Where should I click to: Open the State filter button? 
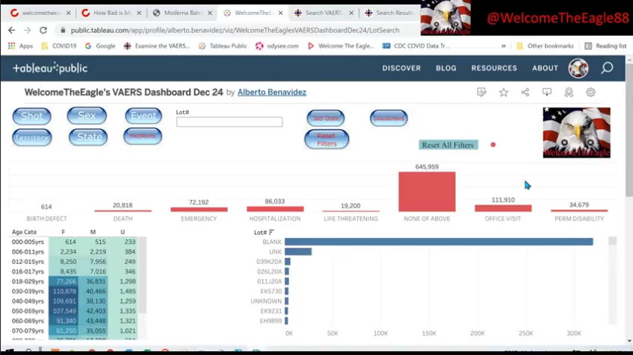pyautogui.click(x=89, y=137)
